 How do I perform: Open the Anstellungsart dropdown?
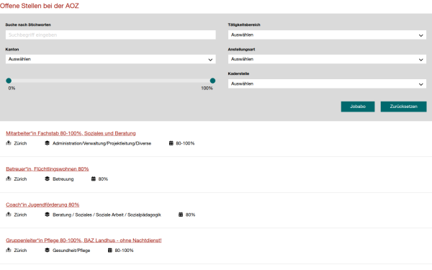[x=327, y=59]
